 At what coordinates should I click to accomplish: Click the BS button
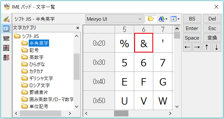192,19
